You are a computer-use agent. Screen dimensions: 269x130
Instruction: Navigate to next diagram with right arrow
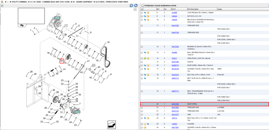[136, 6]
